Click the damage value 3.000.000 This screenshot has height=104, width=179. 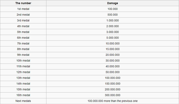[112, 32]
